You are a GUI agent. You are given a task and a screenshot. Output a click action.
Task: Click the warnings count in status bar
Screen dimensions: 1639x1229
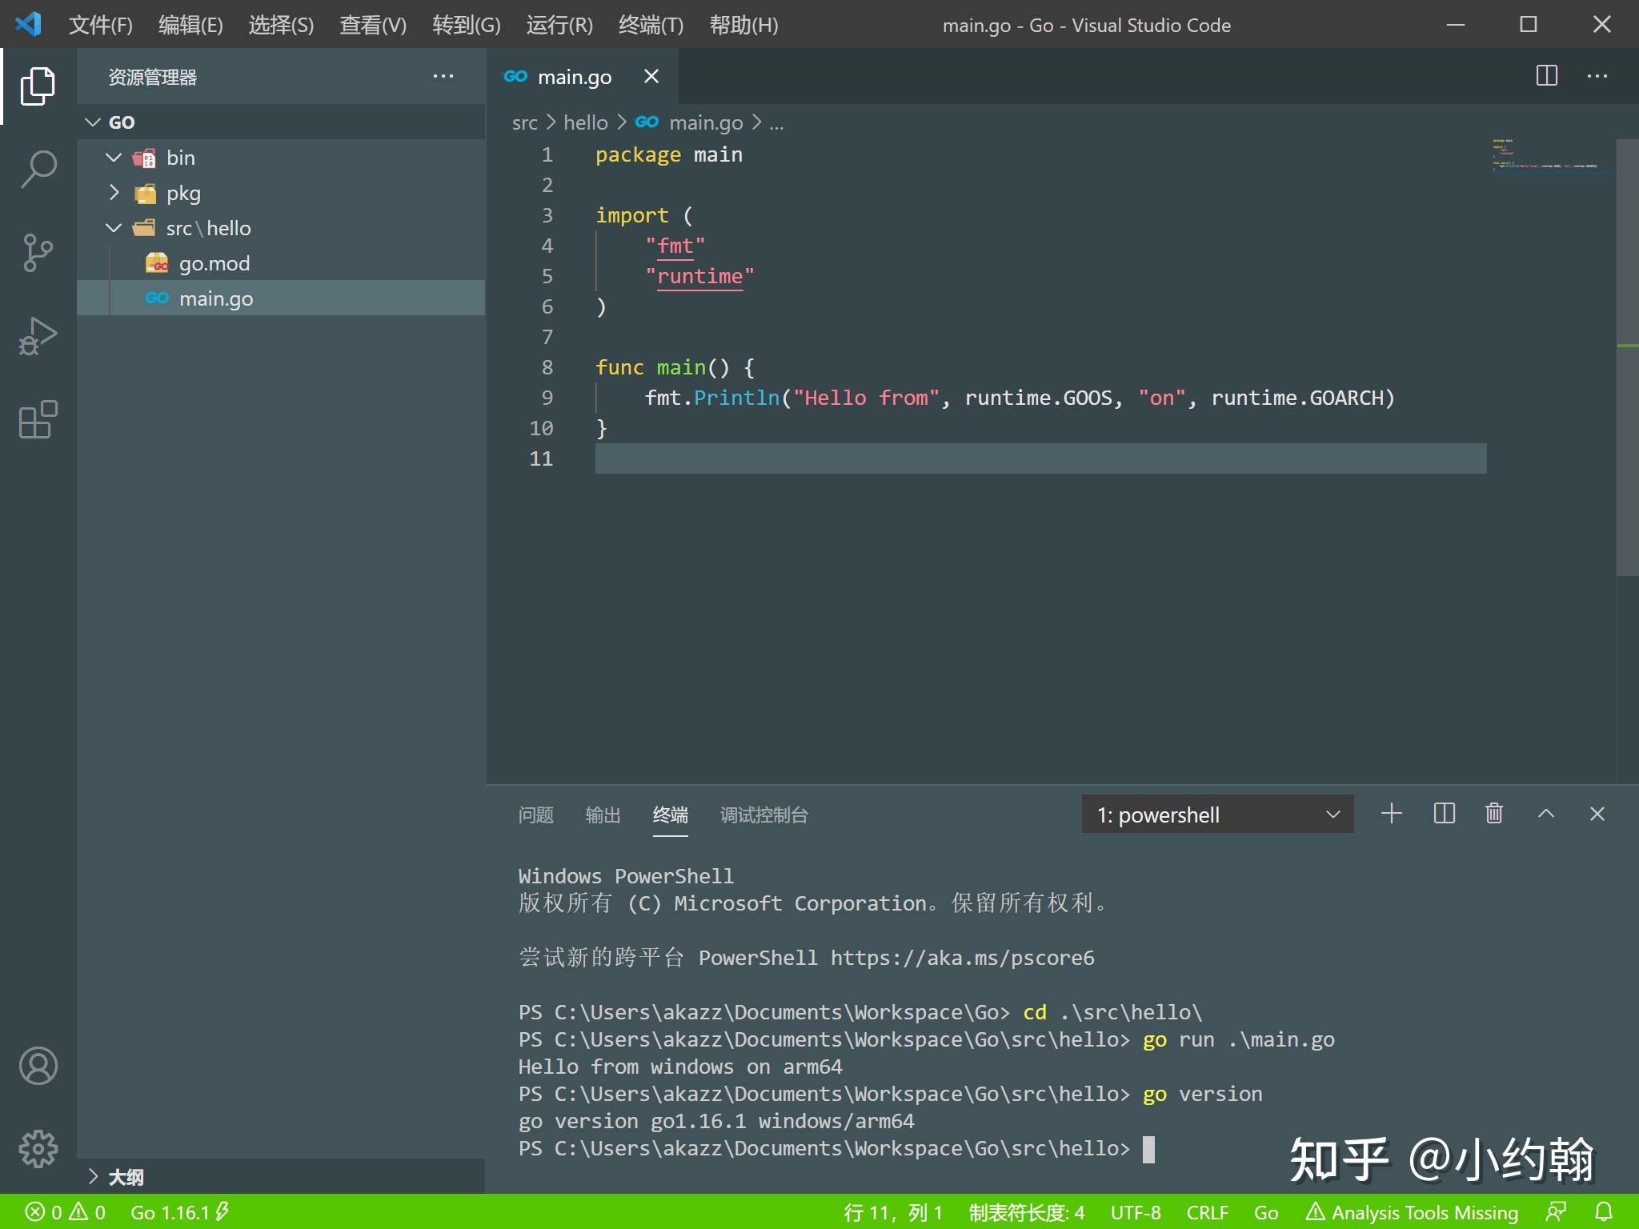88,1212
